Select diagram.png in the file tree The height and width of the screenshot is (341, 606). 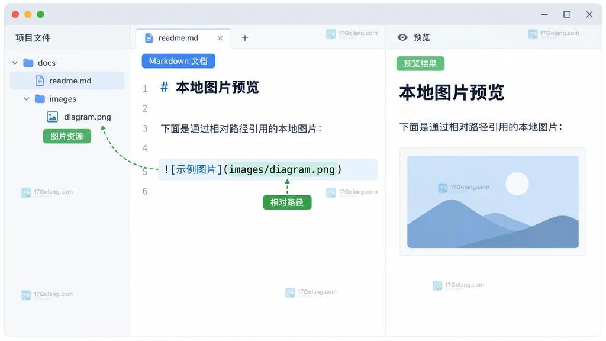pyautogui.click(x=88, y=117)
